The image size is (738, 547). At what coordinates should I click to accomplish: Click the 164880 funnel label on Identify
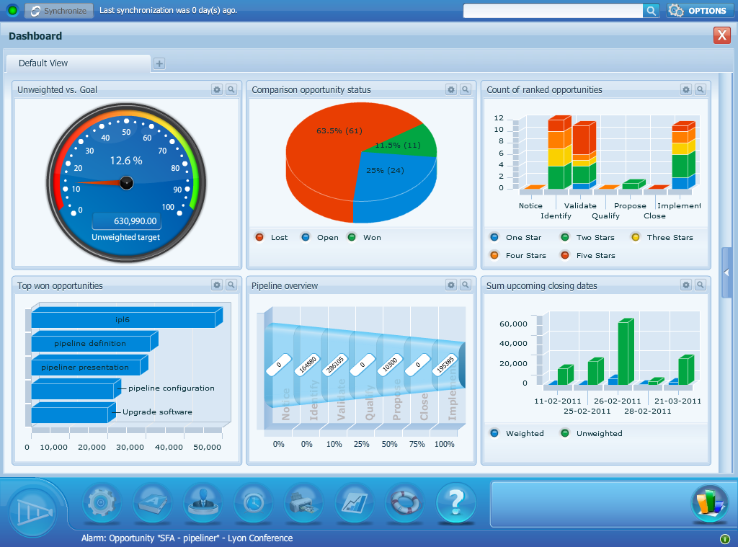(x=307, y=365)
